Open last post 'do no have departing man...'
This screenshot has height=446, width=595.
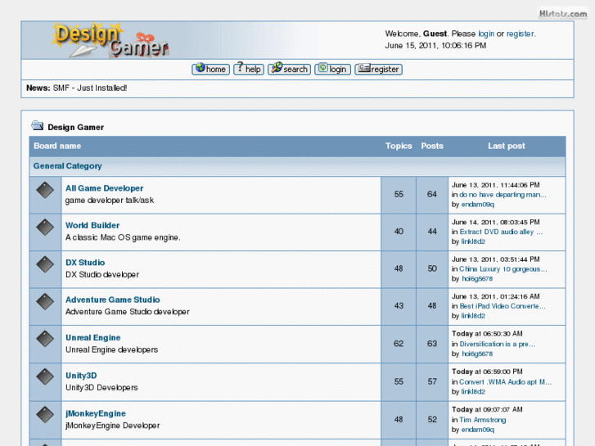[x=503, y=195]
